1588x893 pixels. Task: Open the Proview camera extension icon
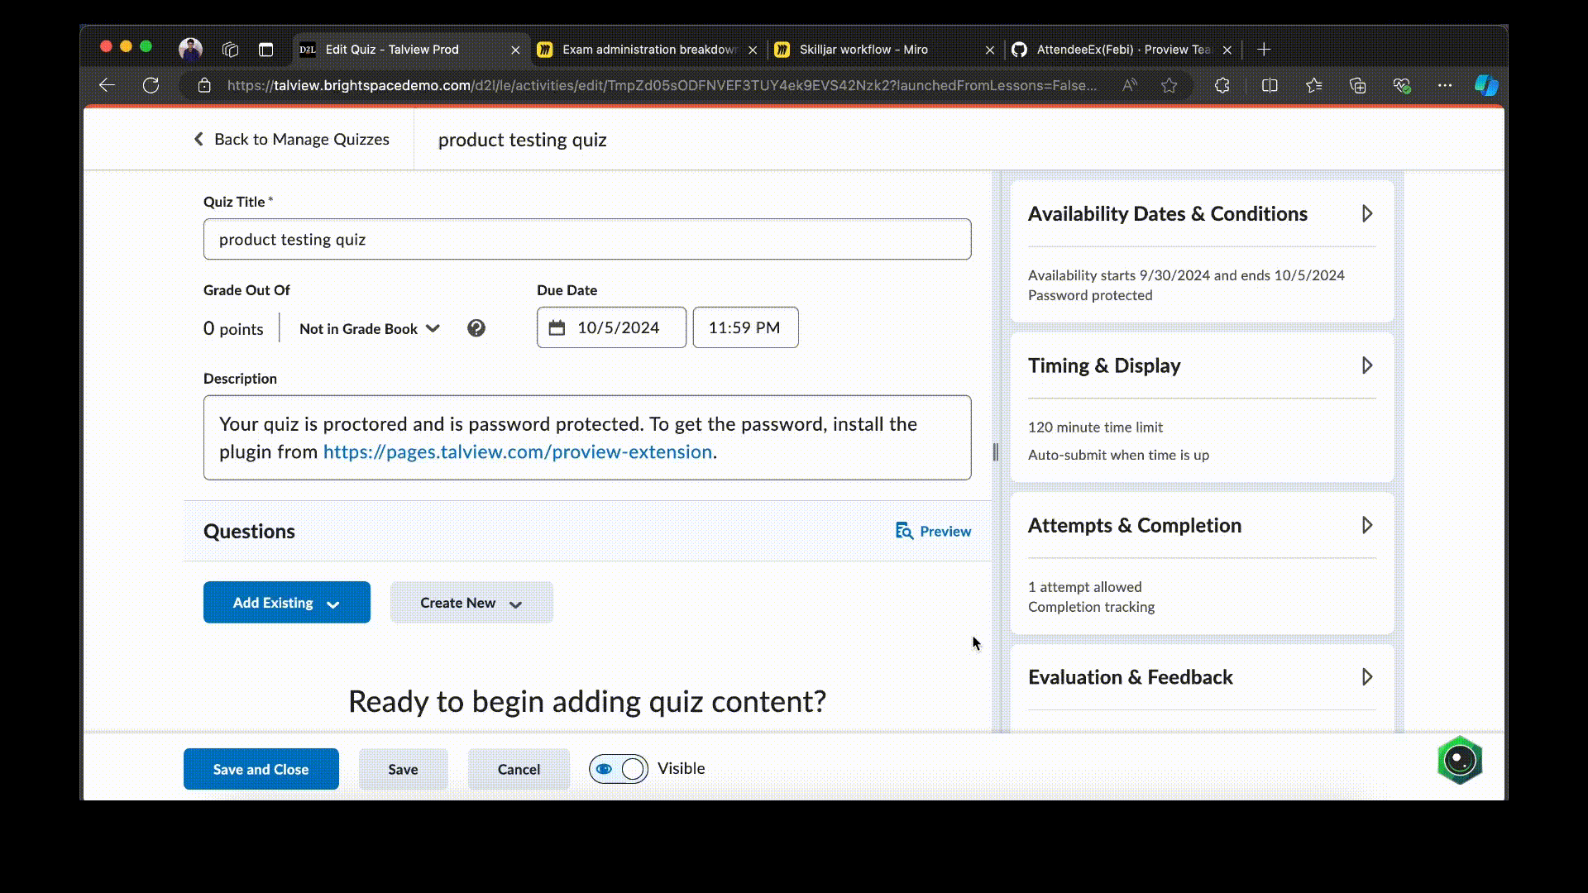coord(1459,761)
